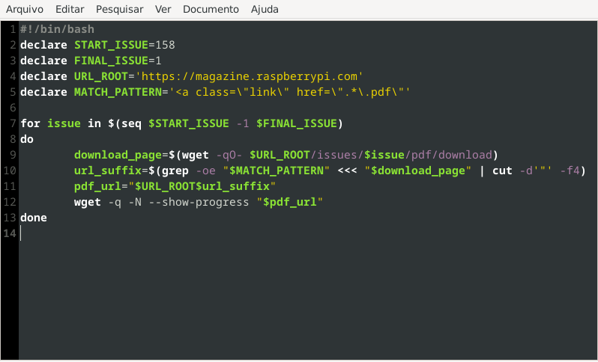Open the Documento menu

point(211,10)
